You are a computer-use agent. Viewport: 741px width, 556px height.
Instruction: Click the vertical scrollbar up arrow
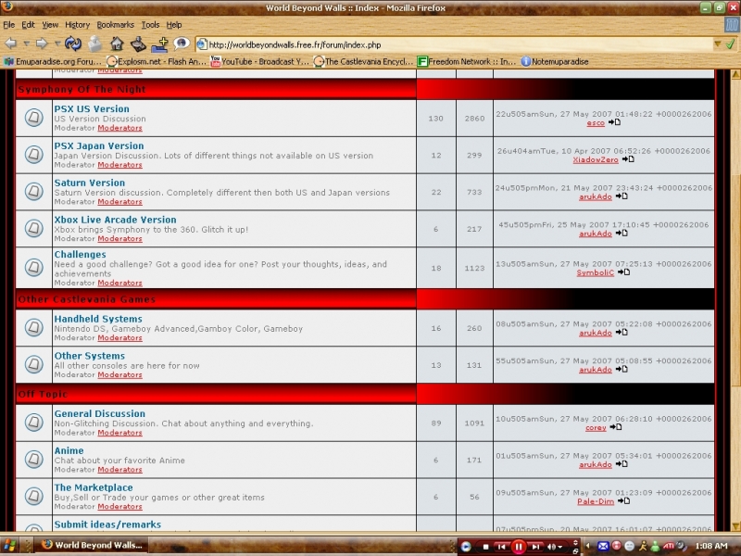[735, 74]
